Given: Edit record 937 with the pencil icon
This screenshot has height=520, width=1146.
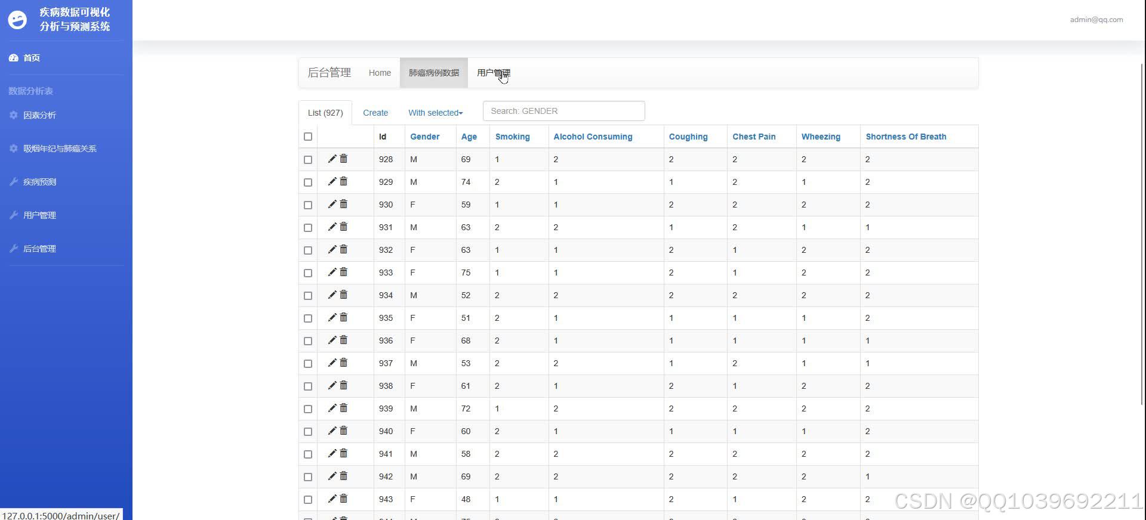Looking at the screenshot, I should 332,363.
